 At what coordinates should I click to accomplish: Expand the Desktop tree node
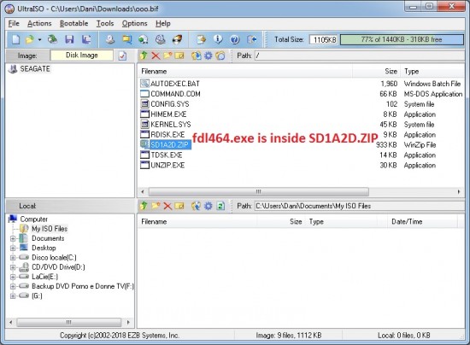click(13, 249)
